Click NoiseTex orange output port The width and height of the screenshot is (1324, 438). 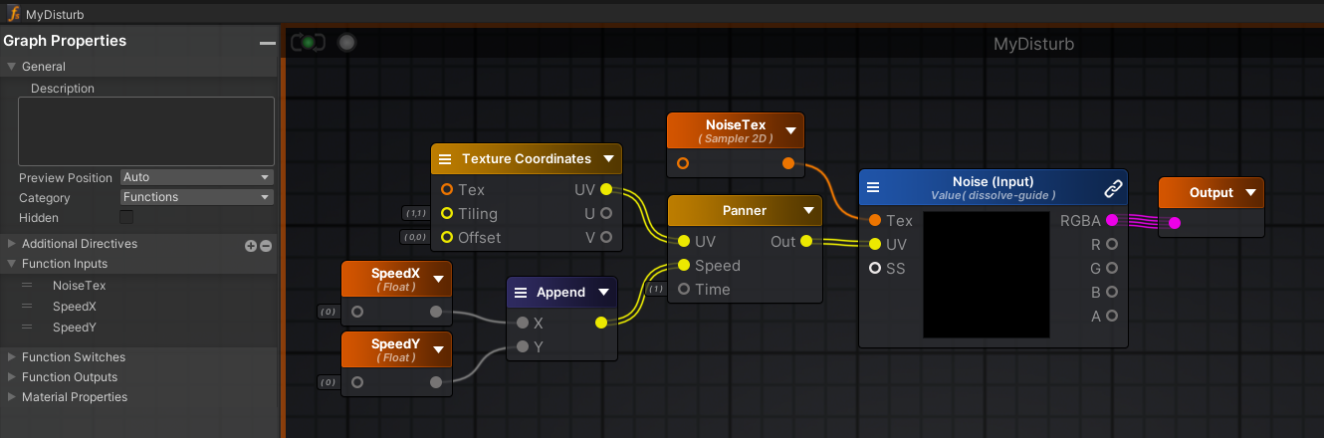788,163
